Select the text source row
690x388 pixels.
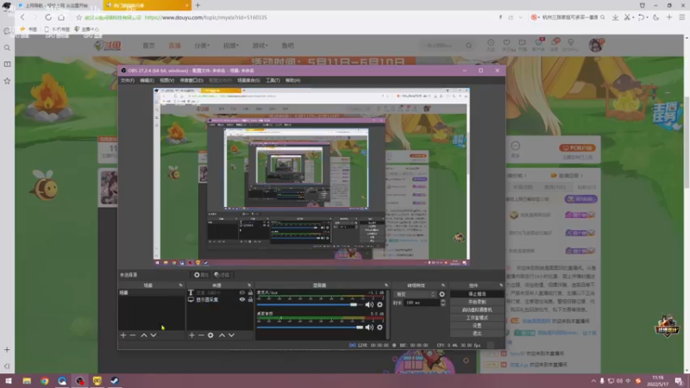(221, 292)
